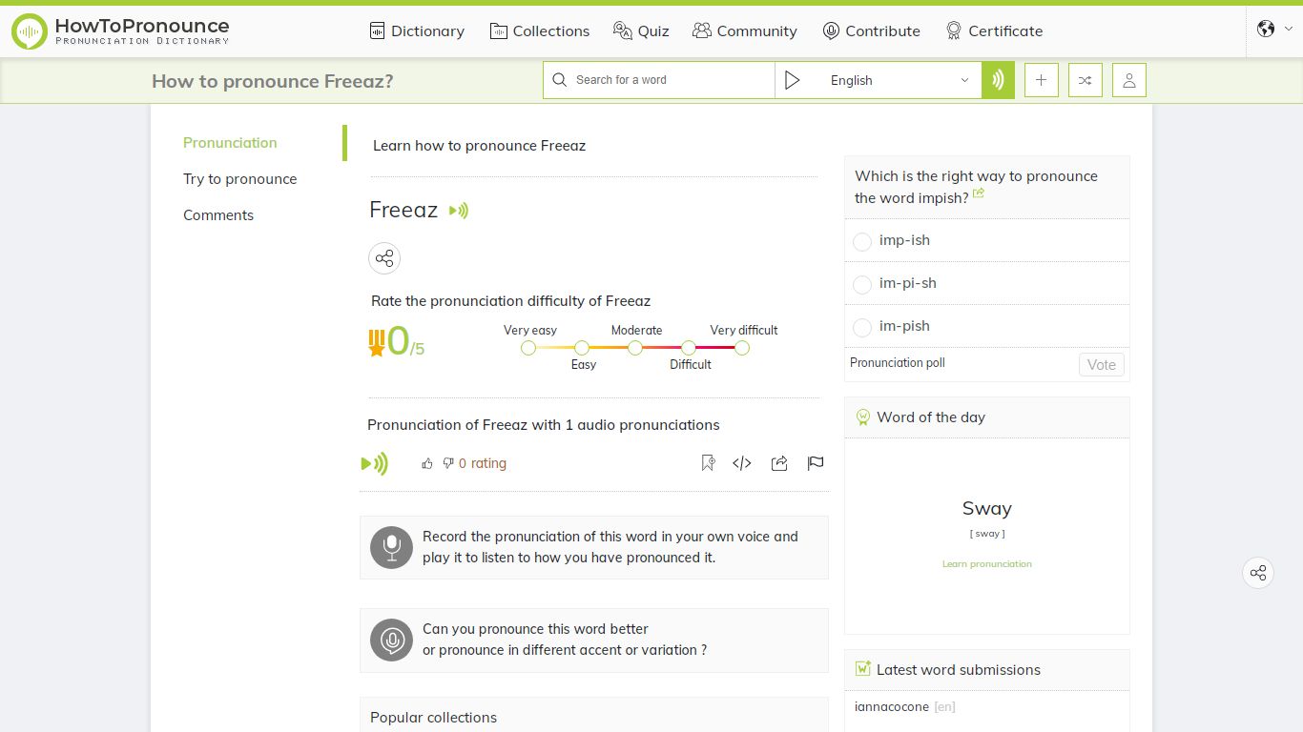Go to the Try to pronounce section
This screenshot has width=1303, height=732.
pos(240,179)
